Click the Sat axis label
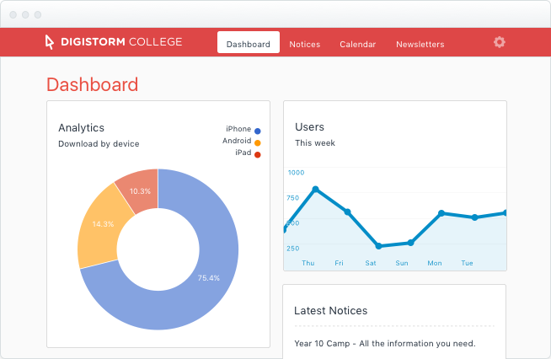 pyautogui.click(x=371, y=263)
